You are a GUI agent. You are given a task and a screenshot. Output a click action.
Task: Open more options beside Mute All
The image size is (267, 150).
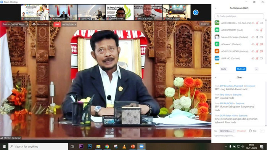pyautogui.click(x=256, y=69)
